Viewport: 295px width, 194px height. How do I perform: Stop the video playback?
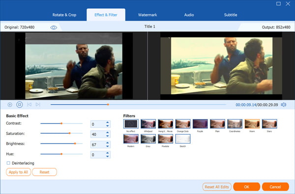19,104
